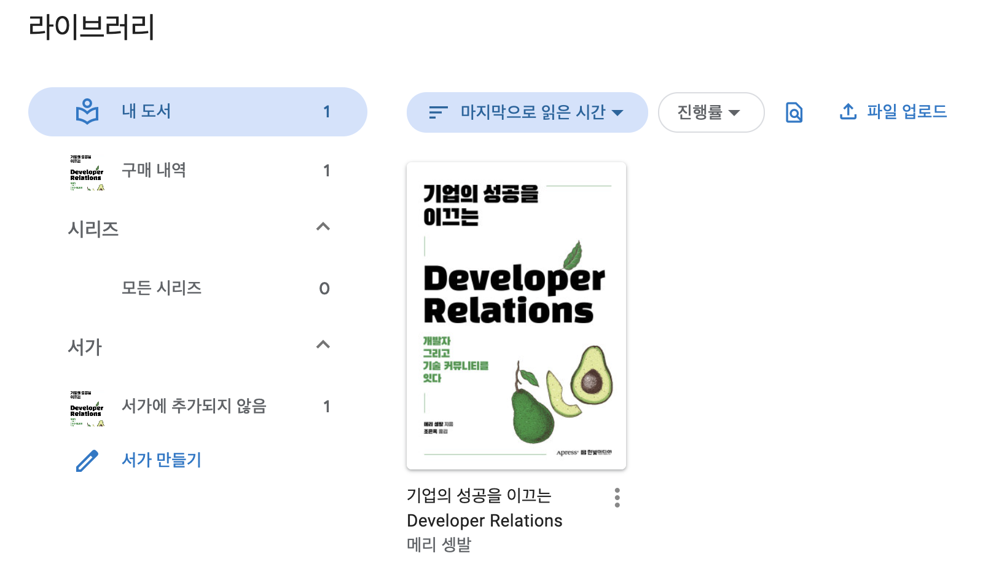This screenshot has width=999, height=580.
Task: Click the book title 기업의 성공을 이끄는 Developer Relations
Action: coord(485,508)
